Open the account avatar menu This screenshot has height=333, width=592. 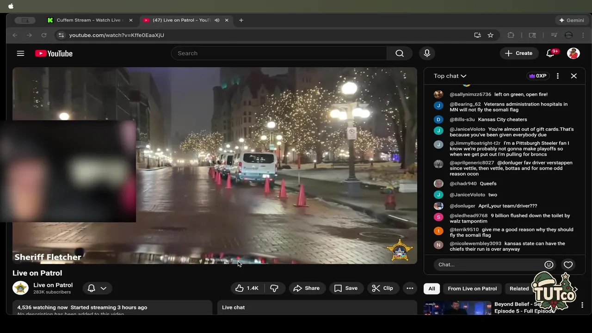click(573, 53)
